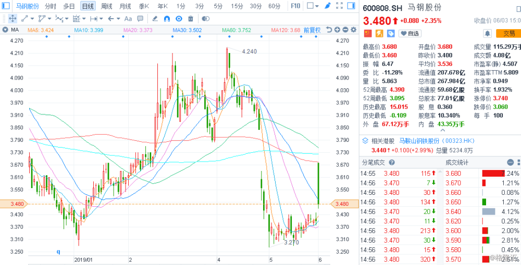The width and height of the screenshot is (521, 265).
Task: Click the China flag market icon
Action: click(x=367, y=33)
